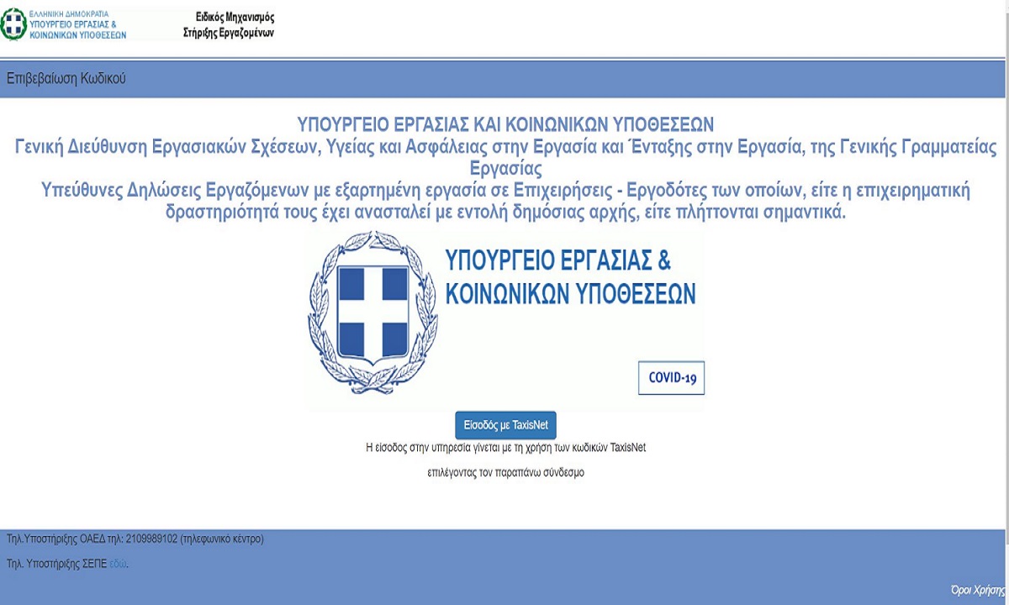Screen dimensions: 1009x605
Task: Open the Όροι Χρήσης link
Action: pyautogui.click(x=977, y=589)
